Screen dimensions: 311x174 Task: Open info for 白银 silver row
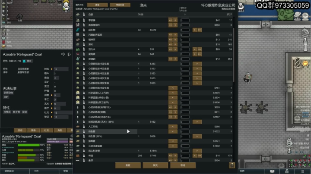pyautogui.click(x=84, y=14)
